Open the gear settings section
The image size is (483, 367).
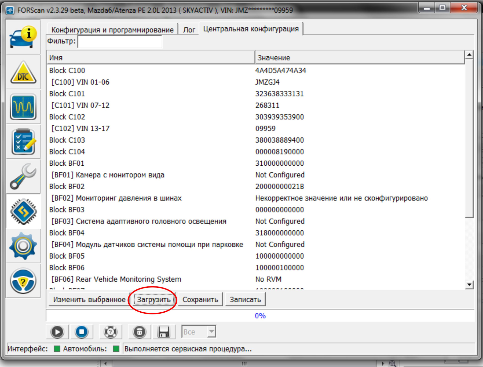[x=23, y=246]
